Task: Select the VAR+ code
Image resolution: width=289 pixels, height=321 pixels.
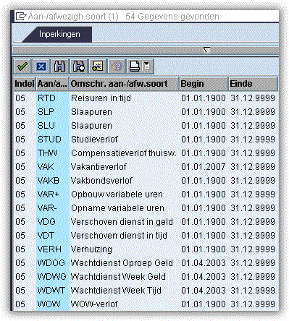Action: tap(49, 194)
